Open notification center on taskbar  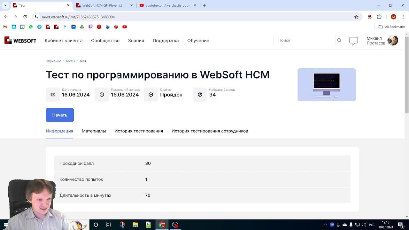(401, 225)
